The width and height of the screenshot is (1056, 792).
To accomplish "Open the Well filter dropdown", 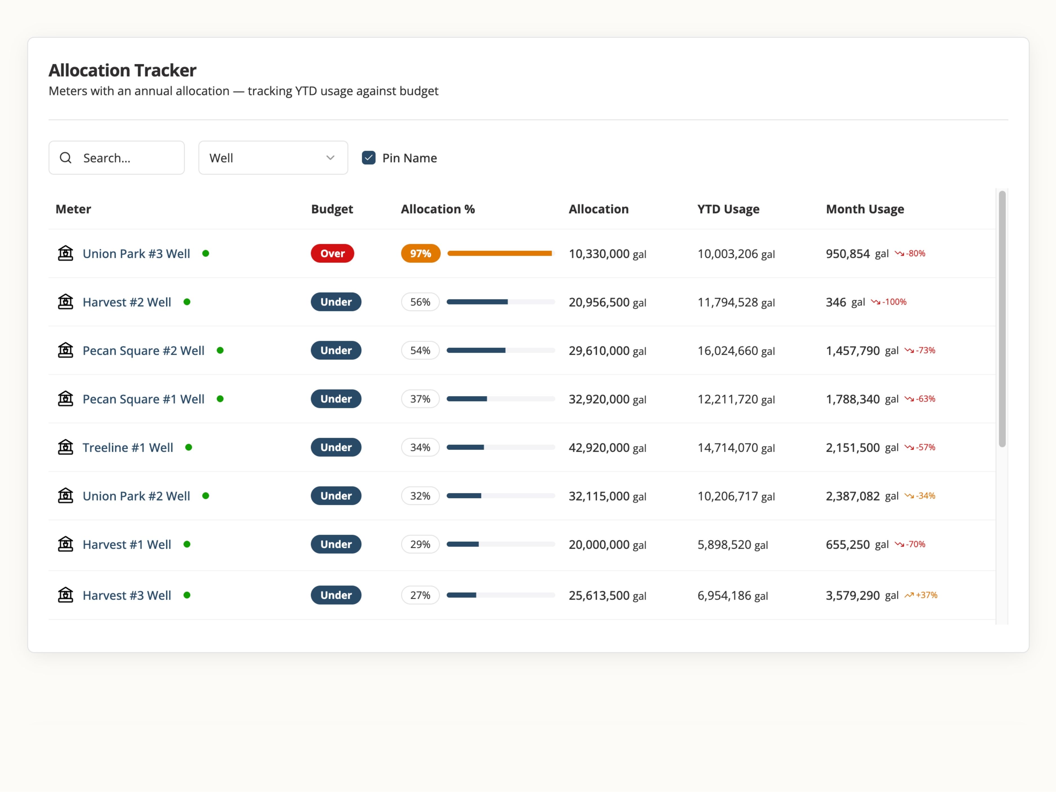I will [273, 158].
